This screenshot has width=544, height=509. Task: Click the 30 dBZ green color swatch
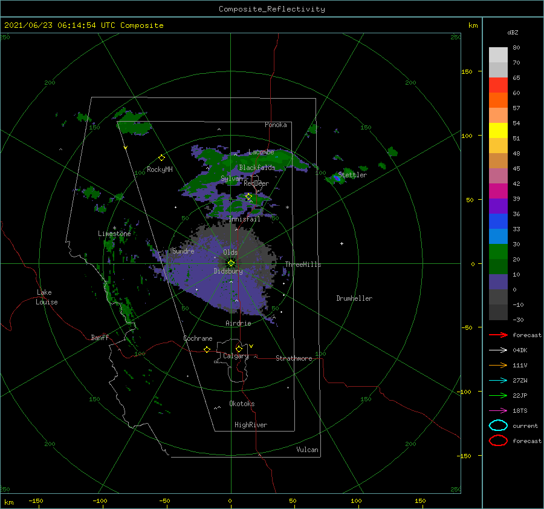(498, 252)
